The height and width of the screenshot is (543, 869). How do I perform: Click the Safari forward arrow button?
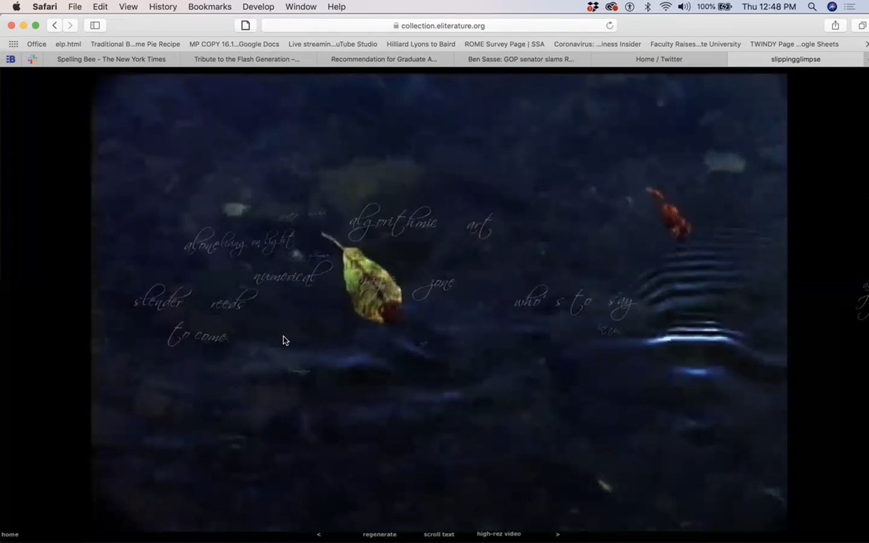click(x=70, y=25)
